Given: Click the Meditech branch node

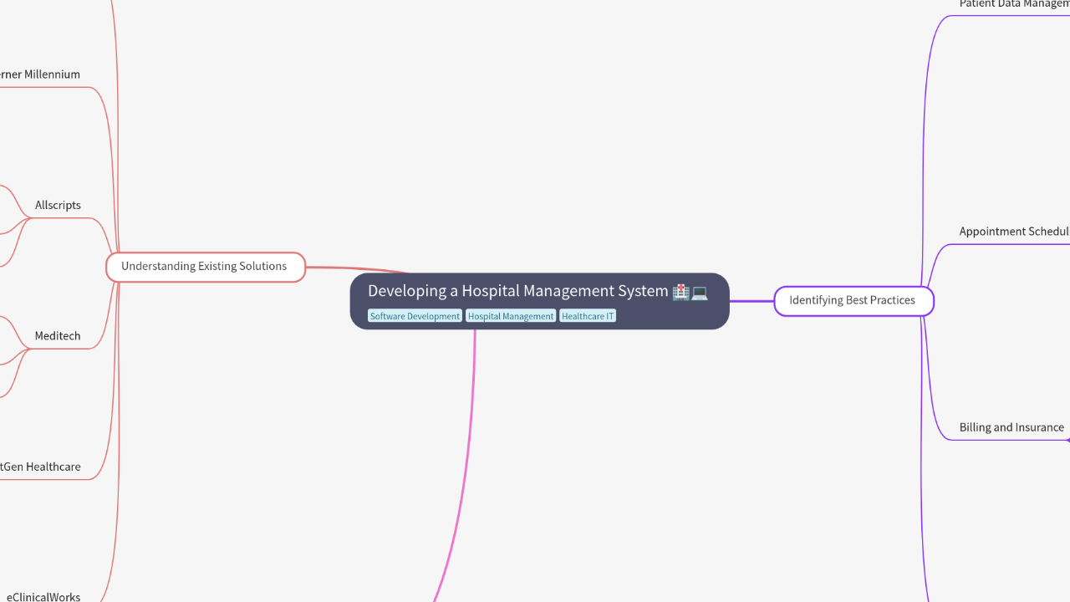Looking at the screenshot, I should click(58, 335).
